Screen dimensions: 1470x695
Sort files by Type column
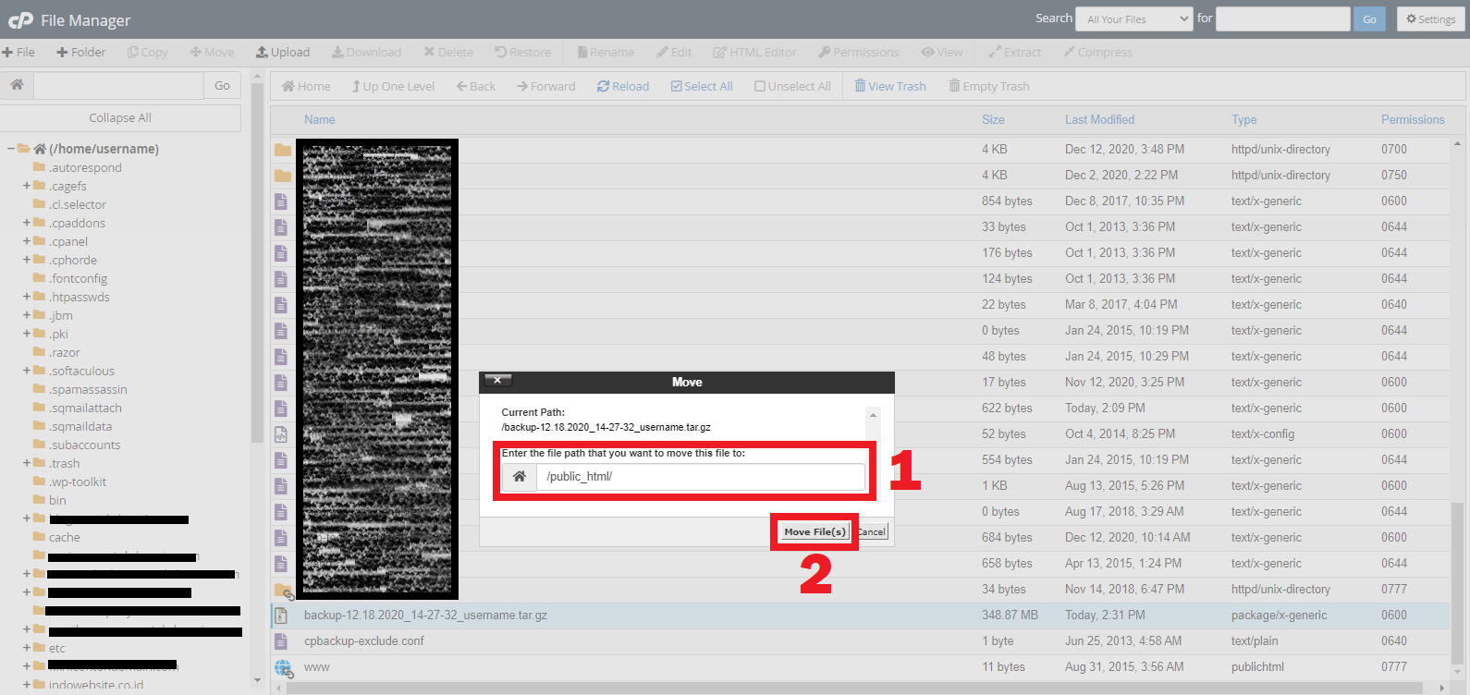click(x=1243, y=119)
